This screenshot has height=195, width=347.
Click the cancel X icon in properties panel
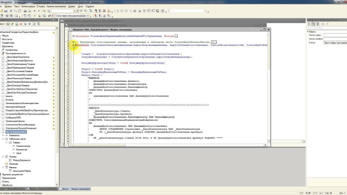(x=323, y=24)
